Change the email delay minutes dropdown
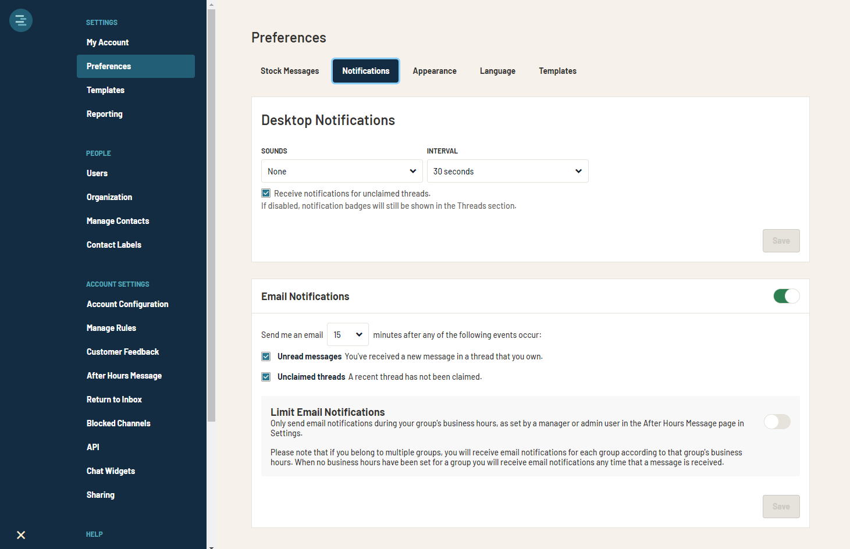 (347, 334)
